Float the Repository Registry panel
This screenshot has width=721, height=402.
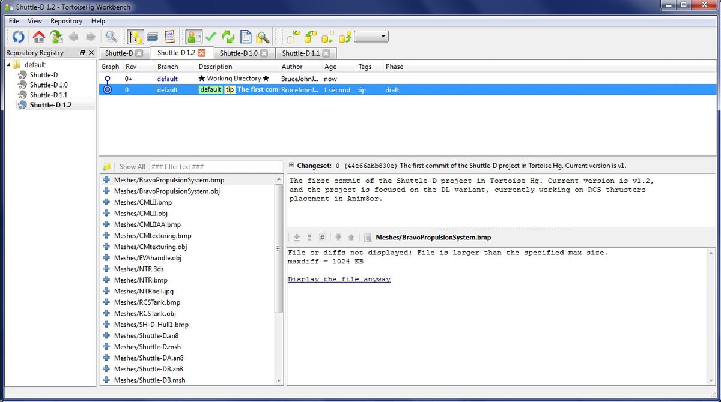coord(82,53)
